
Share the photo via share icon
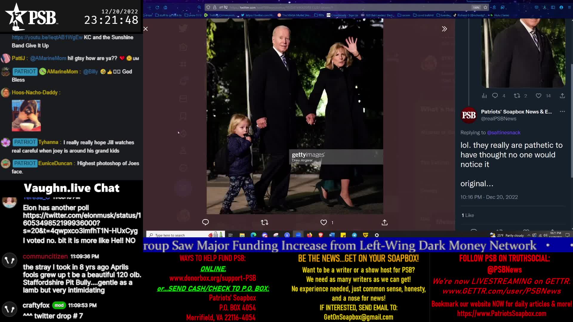[385, 222]
